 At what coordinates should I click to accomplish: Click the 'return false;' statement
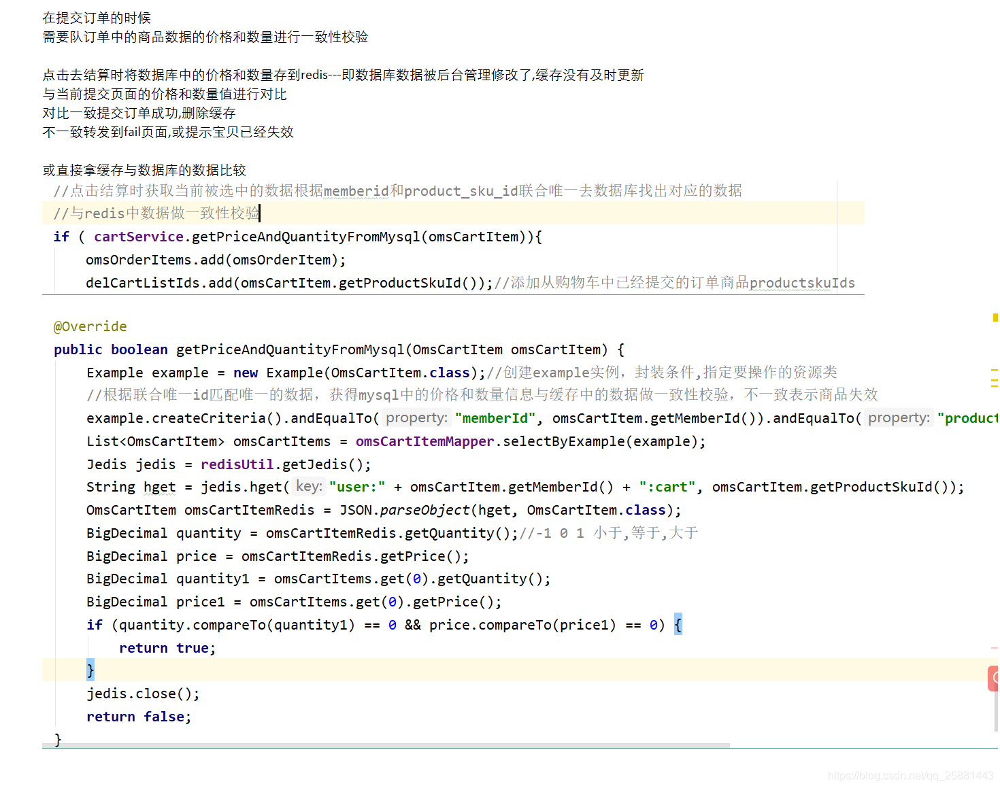click(x=139, y=717)
